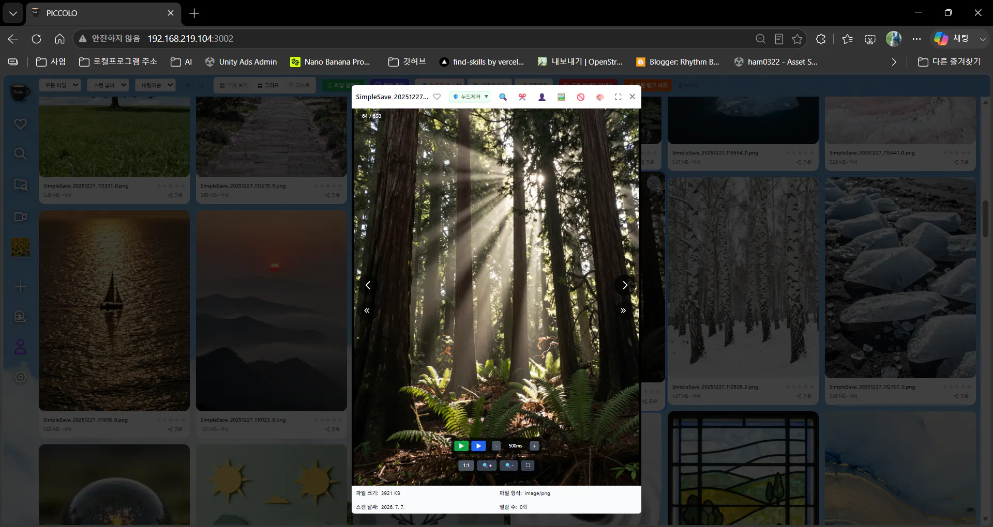Click the landscape picture icon in viewer
This screenshot has height=527, width=993.
(x=561, y=97)
